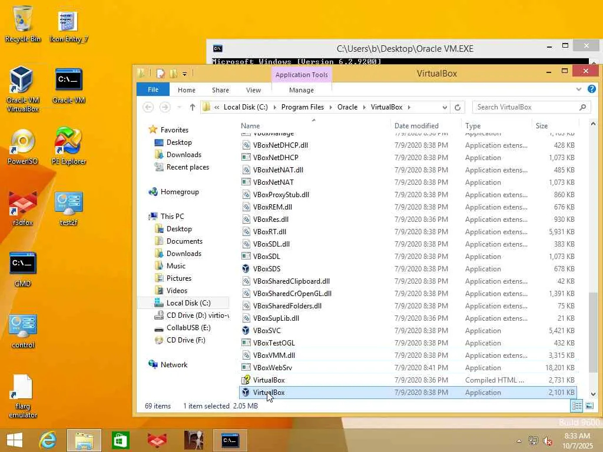Launch Internet Explorer from the taskbar
The image size is (603, 452).
tap(48, 440)
